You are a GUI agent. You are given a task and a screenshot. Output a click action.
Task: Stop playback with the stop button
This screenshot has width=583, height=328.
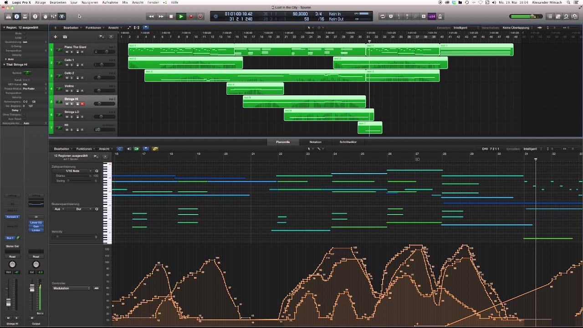(x=171, y=16)
